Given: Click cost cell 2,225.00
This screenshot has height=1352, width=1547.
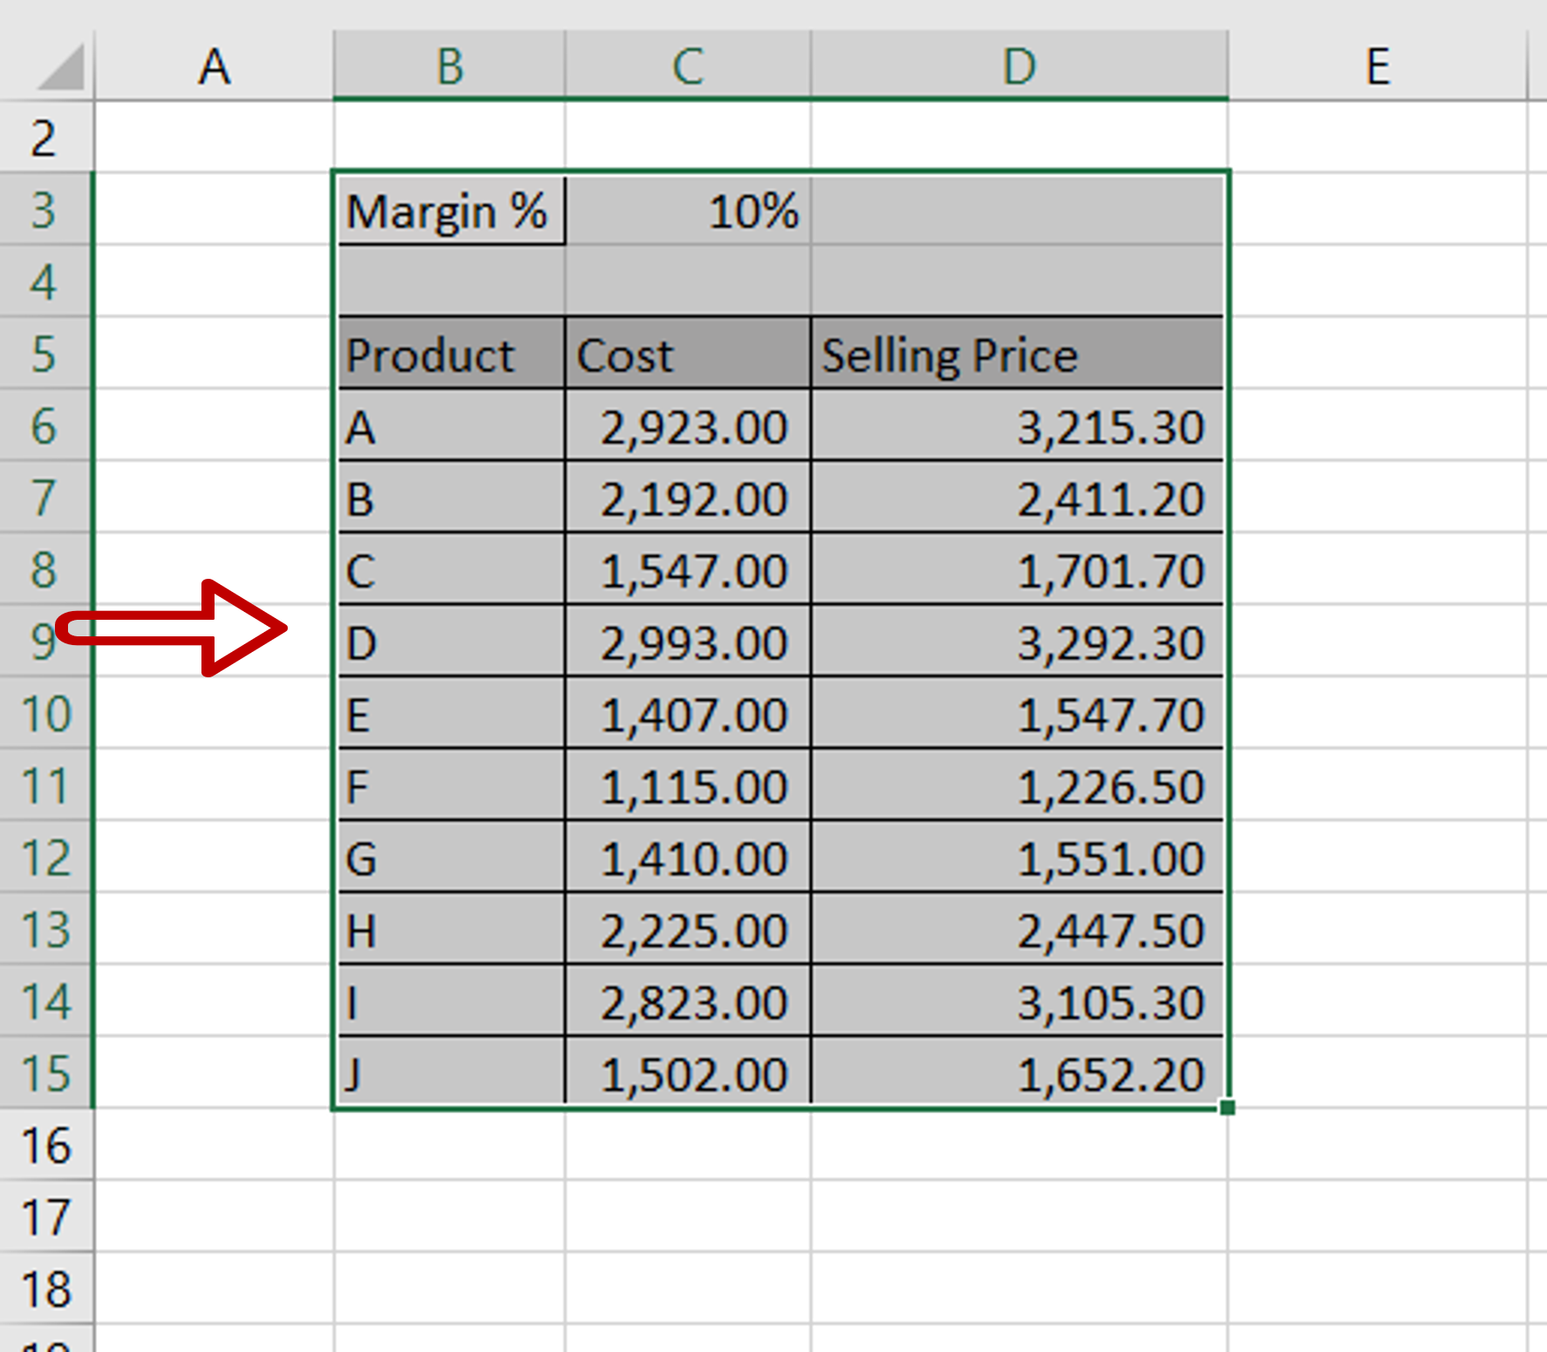Looking at the screenshot, I should click(x=688, y=928).
